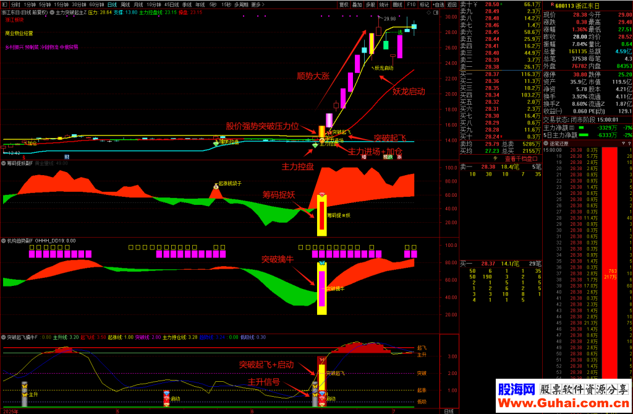The height and width of the screenshot is (414, 633).
Task: Click the 启动 signal marker in bottom indicator
Action: [x=167, y=399]
